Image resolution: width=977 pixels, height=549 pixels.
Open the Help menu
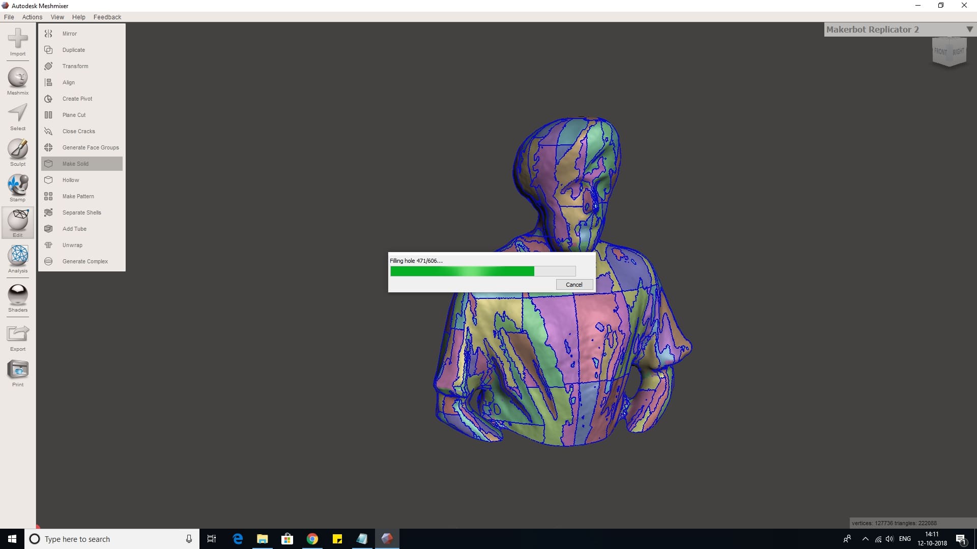pyautogui.click(x=79, y=17)
